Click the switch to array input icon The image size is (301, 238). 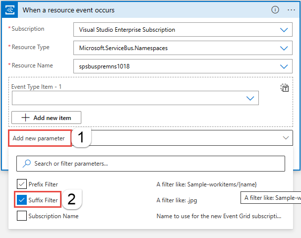point(285,88)
